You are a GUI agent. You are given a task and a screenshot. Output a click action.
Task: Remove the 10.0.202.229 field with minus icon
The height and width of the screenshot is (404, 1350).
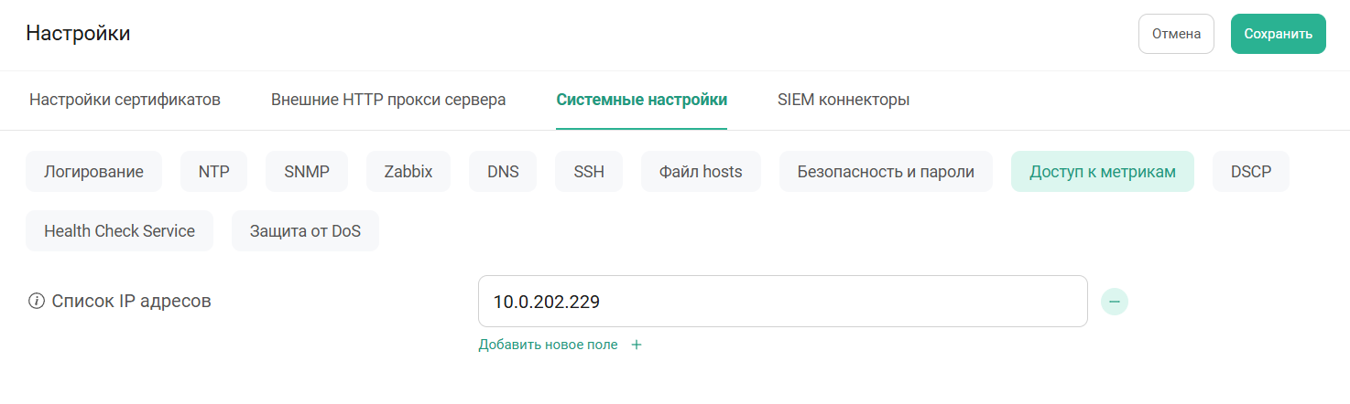pos(1114,302)
